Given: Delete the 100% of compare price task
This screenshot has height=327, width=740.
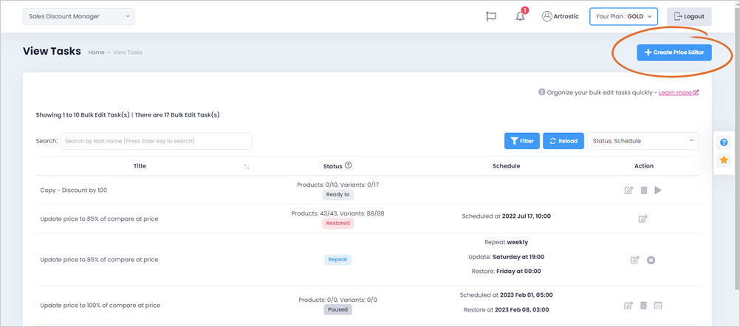Looking at the screenshot, I should [643, 306].
